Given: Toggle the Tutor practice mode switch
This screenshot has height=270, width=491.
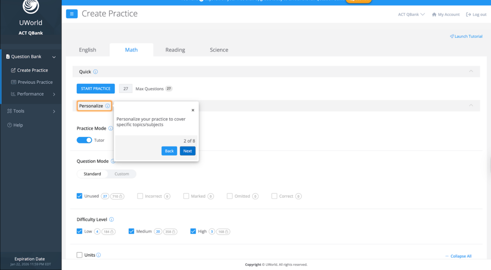Looking at the screenshot, I should [84, 140].
